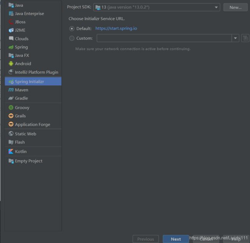250x243 pixels.
Task: Click the IntelliJ Platform Plugin icon
Action: 11,72
